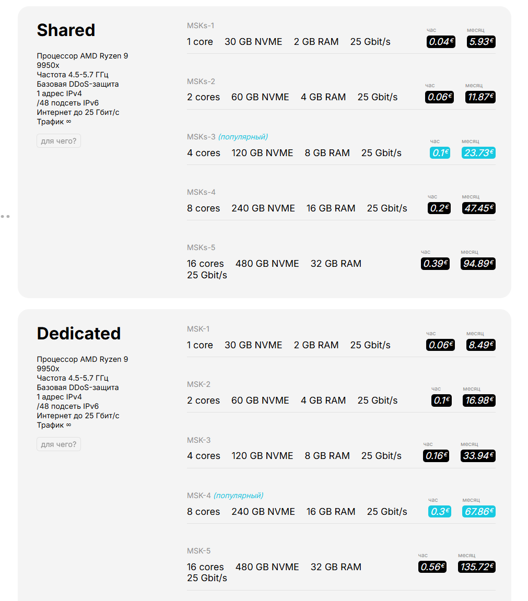Screen dimensions: 528x601
Task: Click the MSK-5 plan label
Action: [x=198, y=551]
